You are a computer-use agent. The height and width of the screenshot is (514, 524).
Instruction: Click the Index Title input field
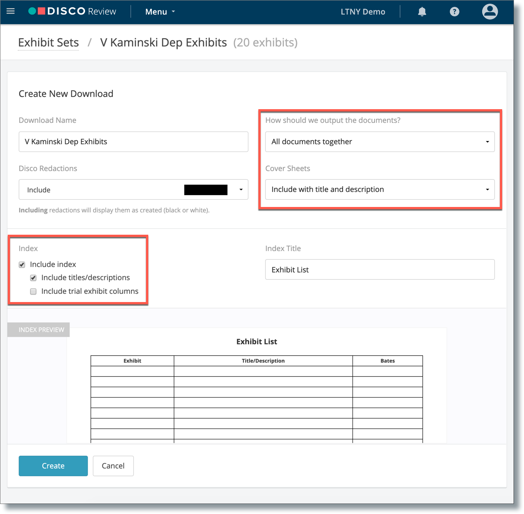click(x=380, y=269)
